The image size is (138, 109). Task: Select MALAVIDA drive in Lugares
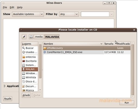(30, 69)
